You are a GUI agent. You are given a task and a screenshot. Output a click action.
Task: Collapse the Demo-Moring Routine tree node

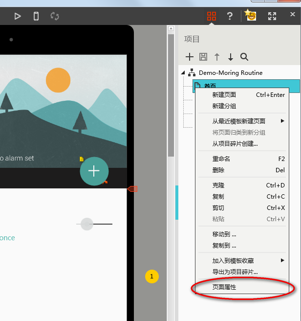tap(183, 72)
